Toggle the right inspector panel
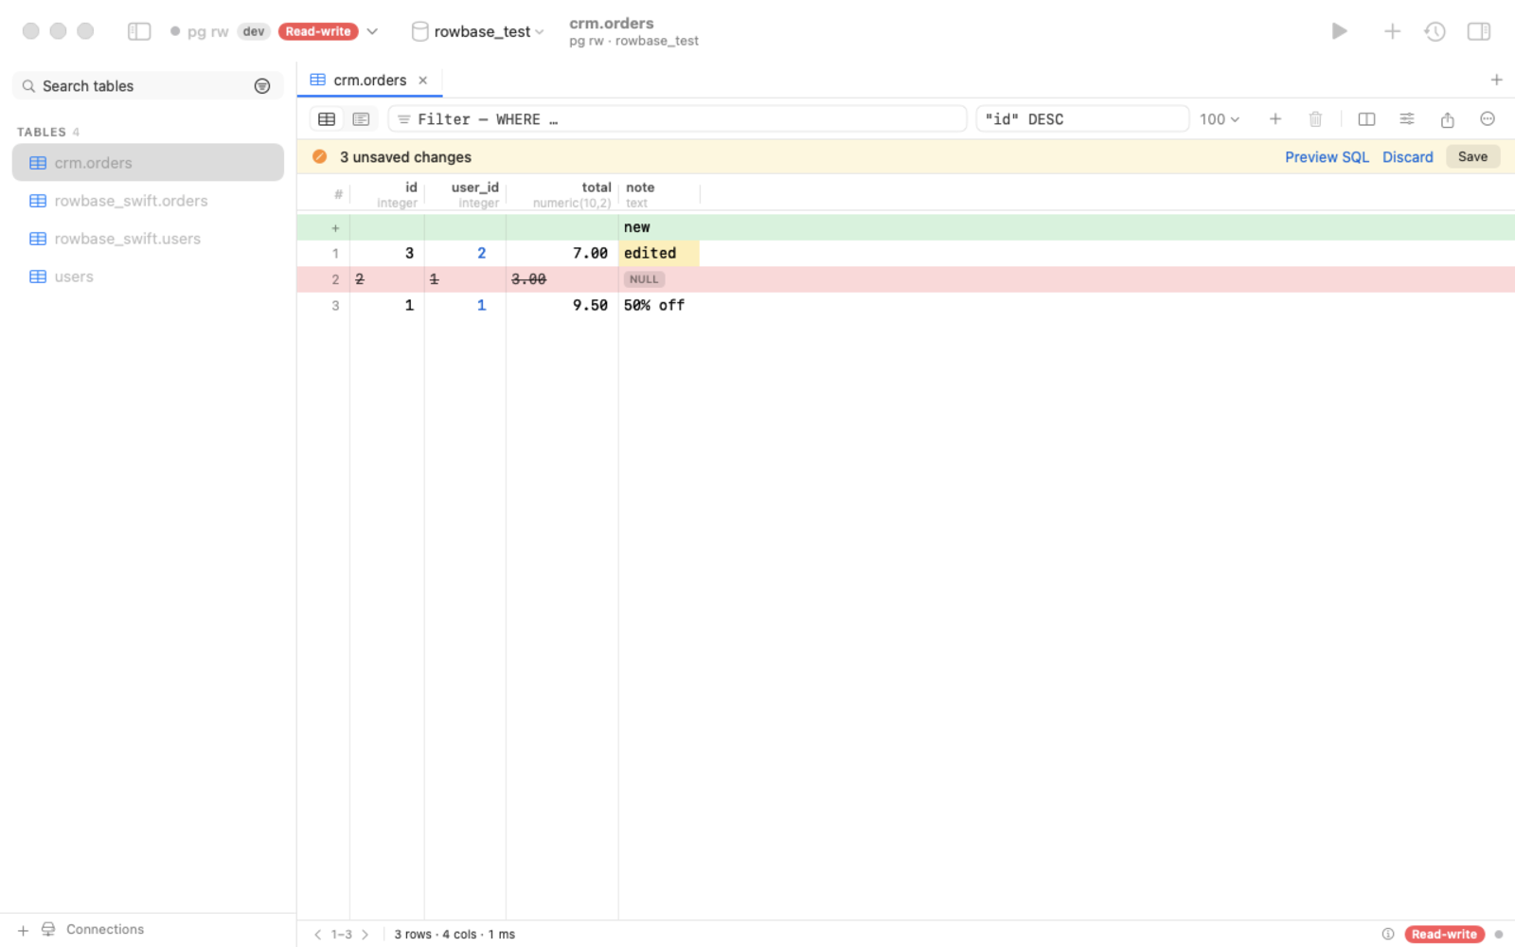1515x947 pixels. 1479,31
